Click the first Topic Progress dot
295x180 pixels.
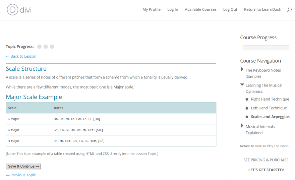40,47
